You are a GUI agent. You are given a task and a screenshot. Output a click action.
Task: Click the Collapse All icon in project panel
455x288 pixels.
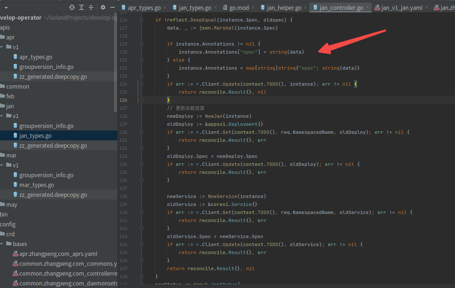[x=91, y=7]
